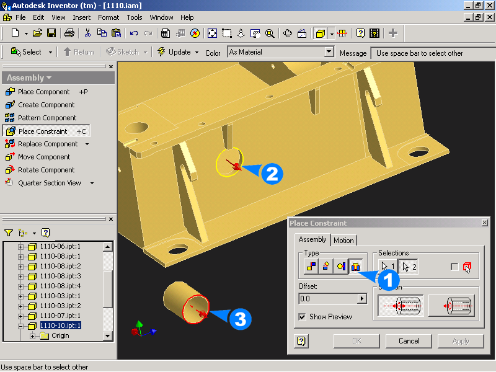Switch to the Assembly tab
Image resolution: width=496 pixels, height=372 pixels.
click(x=312, y=239)
